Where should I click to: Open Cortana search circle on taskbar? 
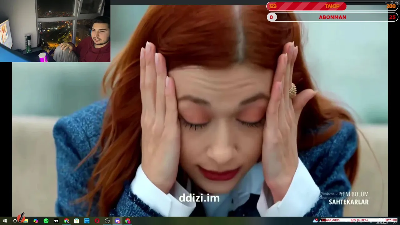(15, 221)
